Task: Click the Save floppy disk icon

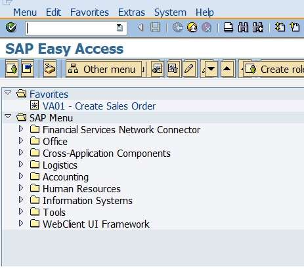Action: (155, 28)
